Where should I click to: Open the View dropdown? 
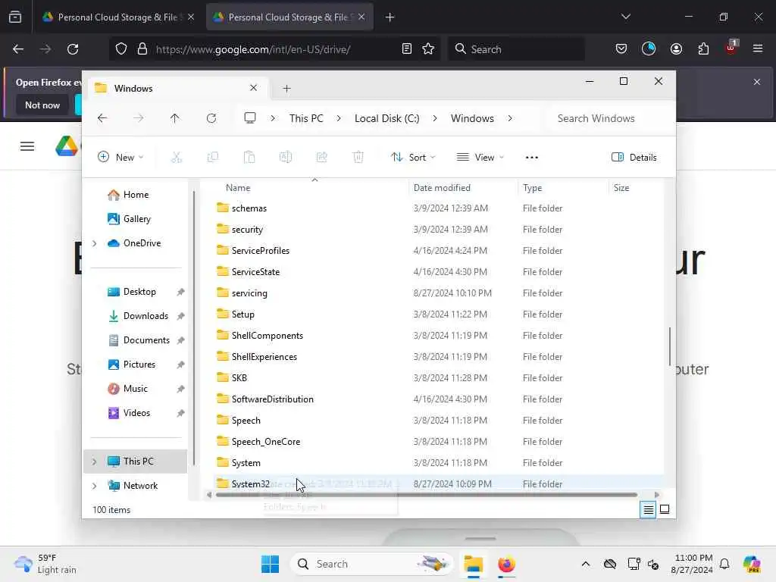coord(480,158)
